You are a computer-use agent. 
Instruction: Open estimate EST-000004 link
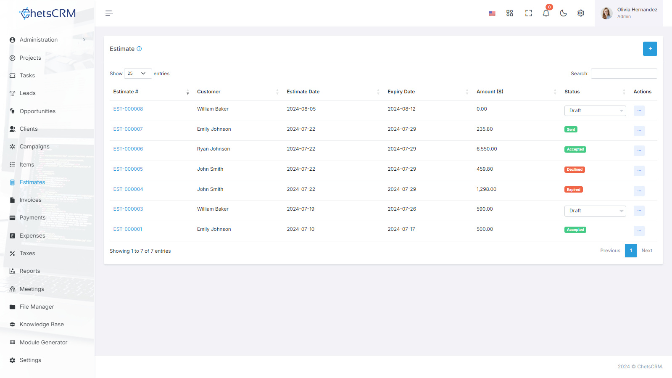128,189
